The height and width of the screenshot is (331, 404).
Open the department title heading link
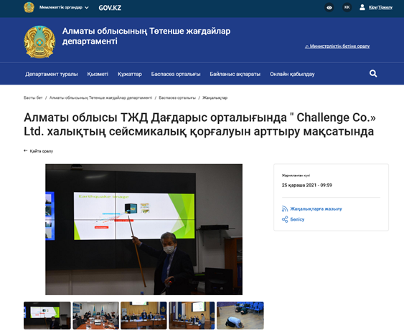146,36
